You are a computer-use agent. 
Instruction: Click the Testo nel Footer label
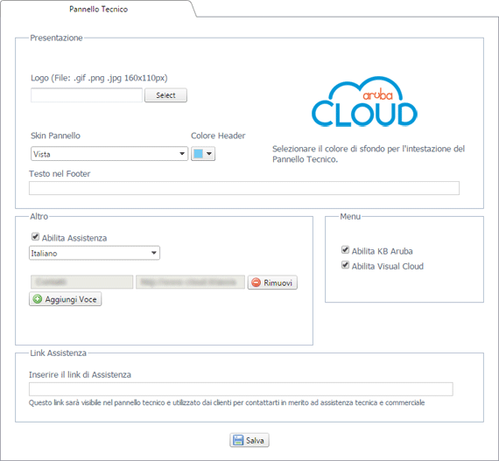(60, 173)
